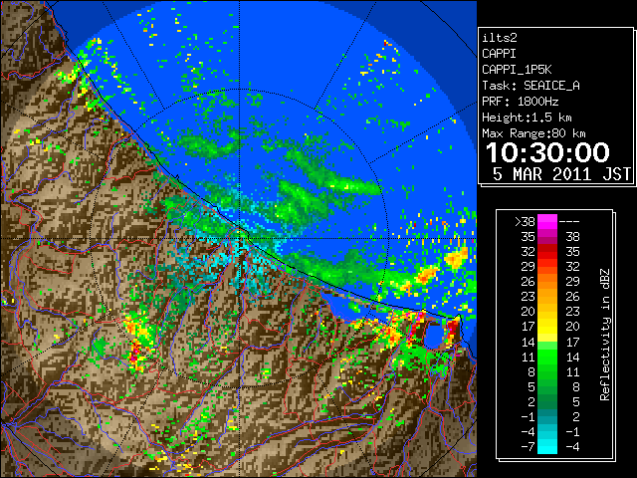Click the magenta >38 legend color
Image resolution: width=637 pixels, height=478 pixels.
(547, 221)
